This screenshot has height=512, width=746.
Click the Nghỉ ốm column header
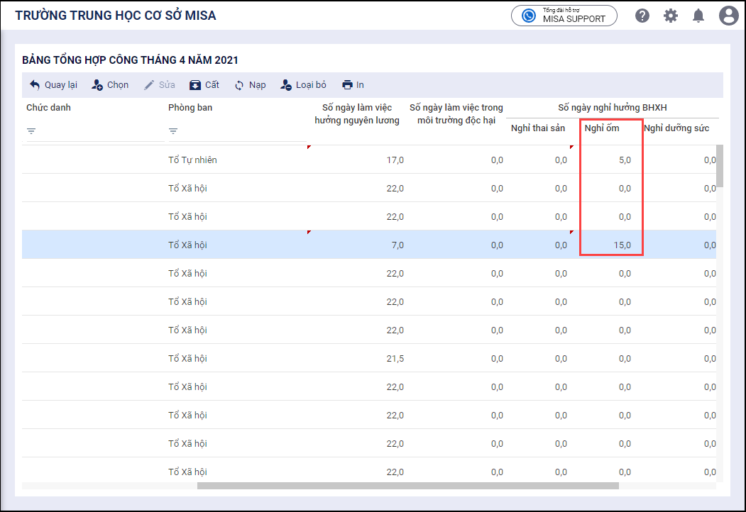(602, 128)
